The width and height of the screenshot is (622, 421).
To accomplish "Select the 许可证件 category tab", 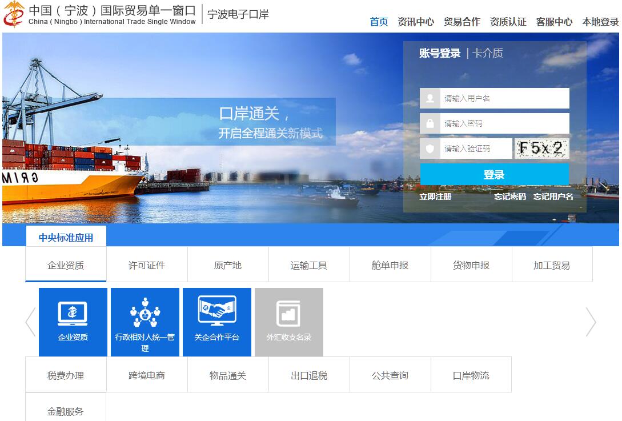I will 147,265.
